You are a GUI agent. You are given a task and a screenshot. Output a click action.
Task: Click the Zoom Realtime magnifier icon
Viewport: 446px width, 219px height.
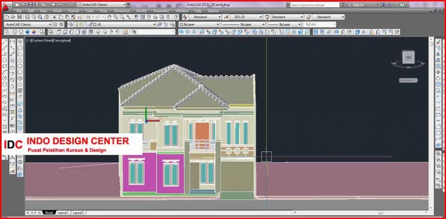pos(115,17)
